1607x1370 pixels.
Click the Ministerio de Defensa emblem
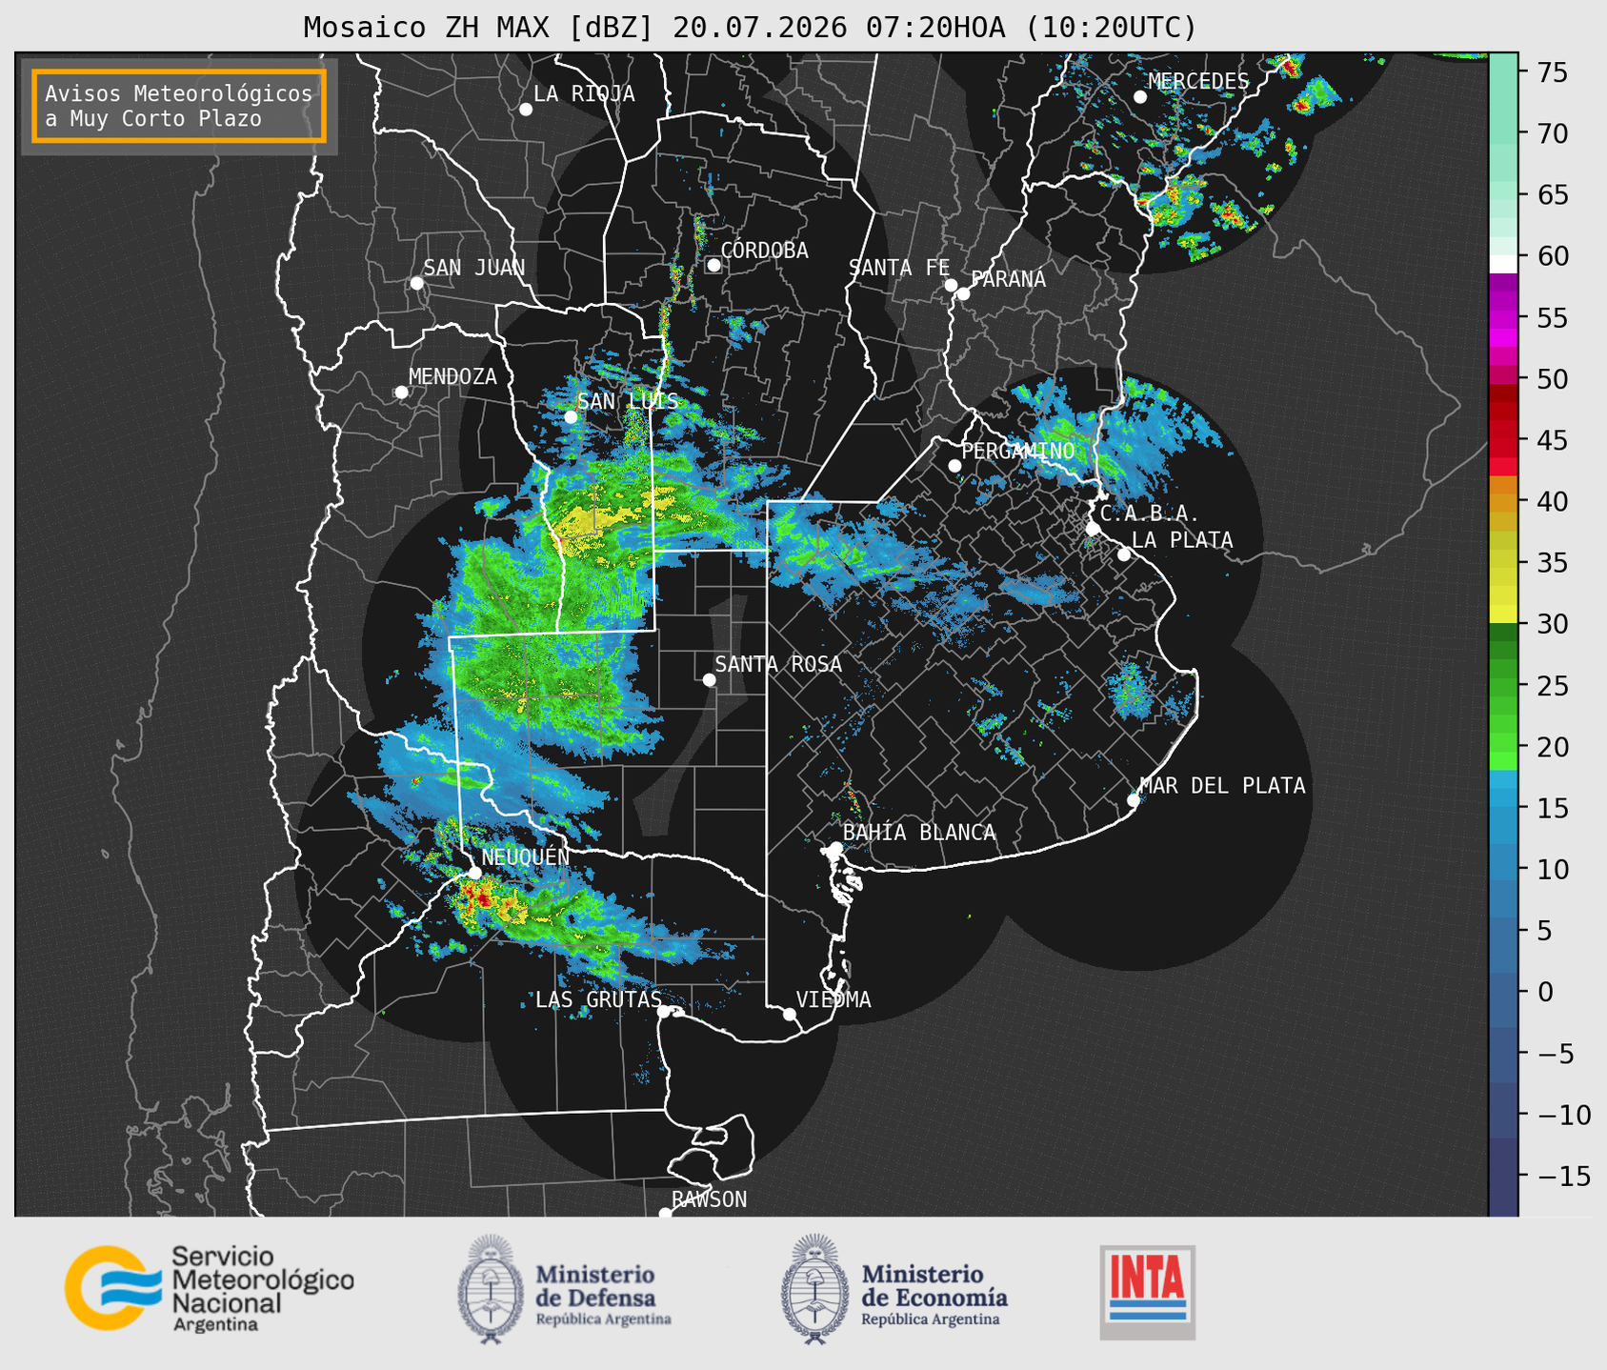click(490, 1289)
